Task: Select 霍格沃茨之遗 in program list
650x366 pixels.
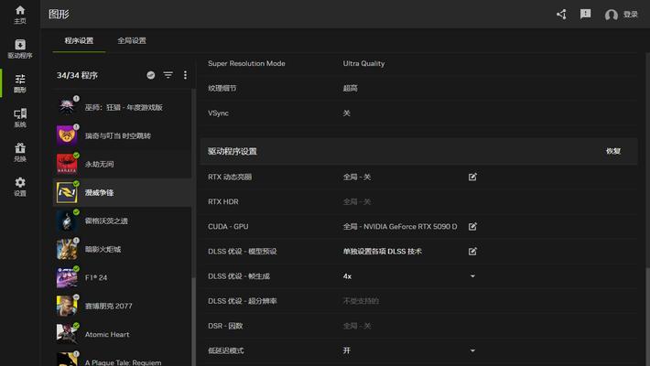Action: (123, 221)
